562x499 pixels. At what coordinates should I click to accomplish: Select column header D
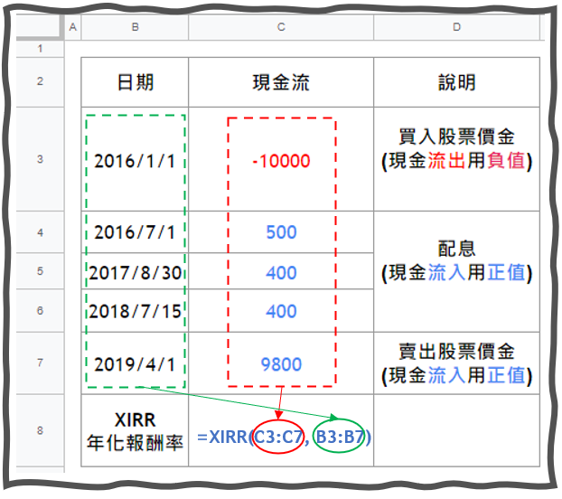(456, 27)
